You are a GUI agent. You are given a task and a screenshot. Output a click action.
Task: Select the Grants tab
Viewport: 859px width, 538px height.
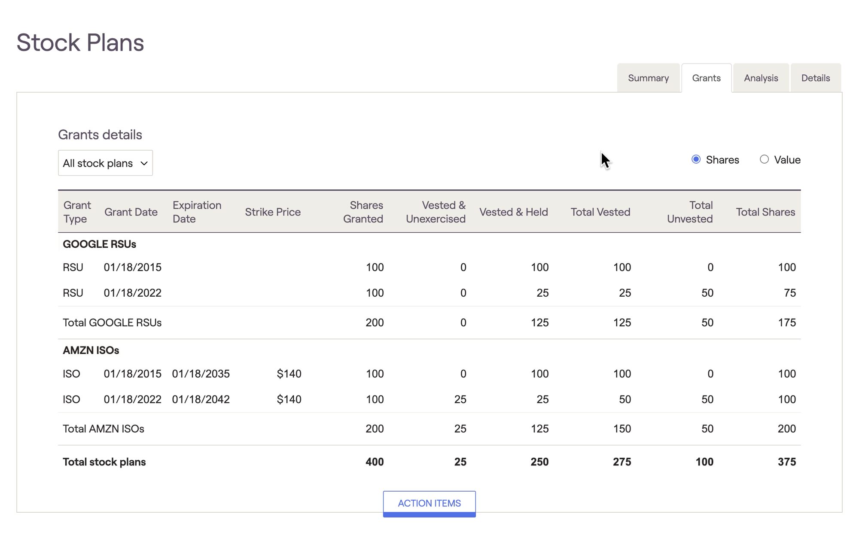(x=706, y=78)
